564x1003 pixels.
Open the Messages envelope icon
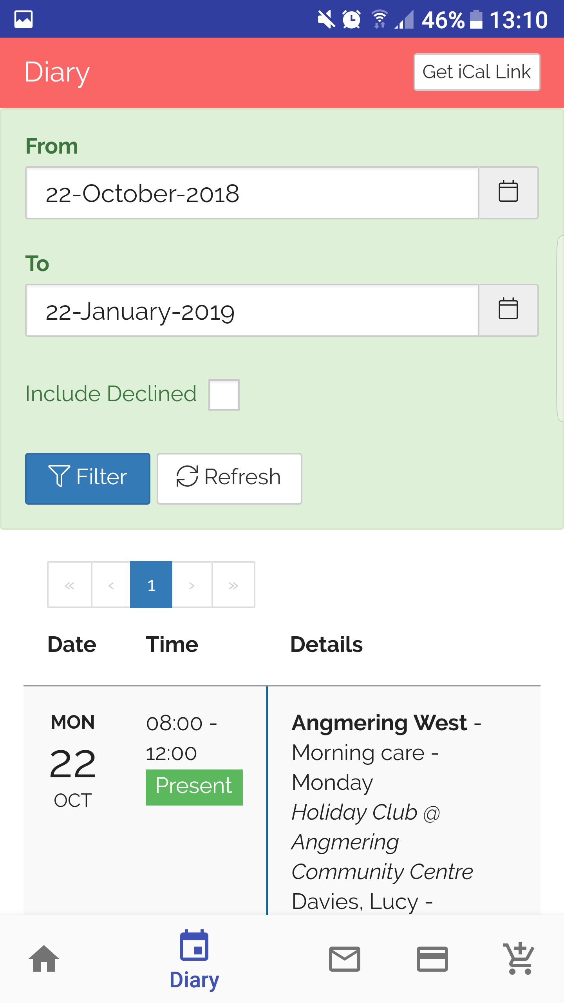click(x=345, y=959)
